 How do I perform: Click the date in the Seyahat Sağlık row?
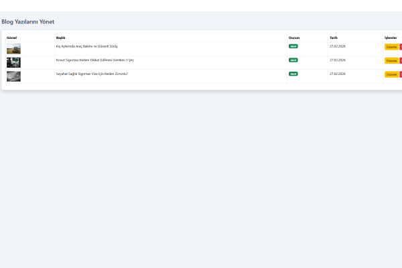[337, 74]
